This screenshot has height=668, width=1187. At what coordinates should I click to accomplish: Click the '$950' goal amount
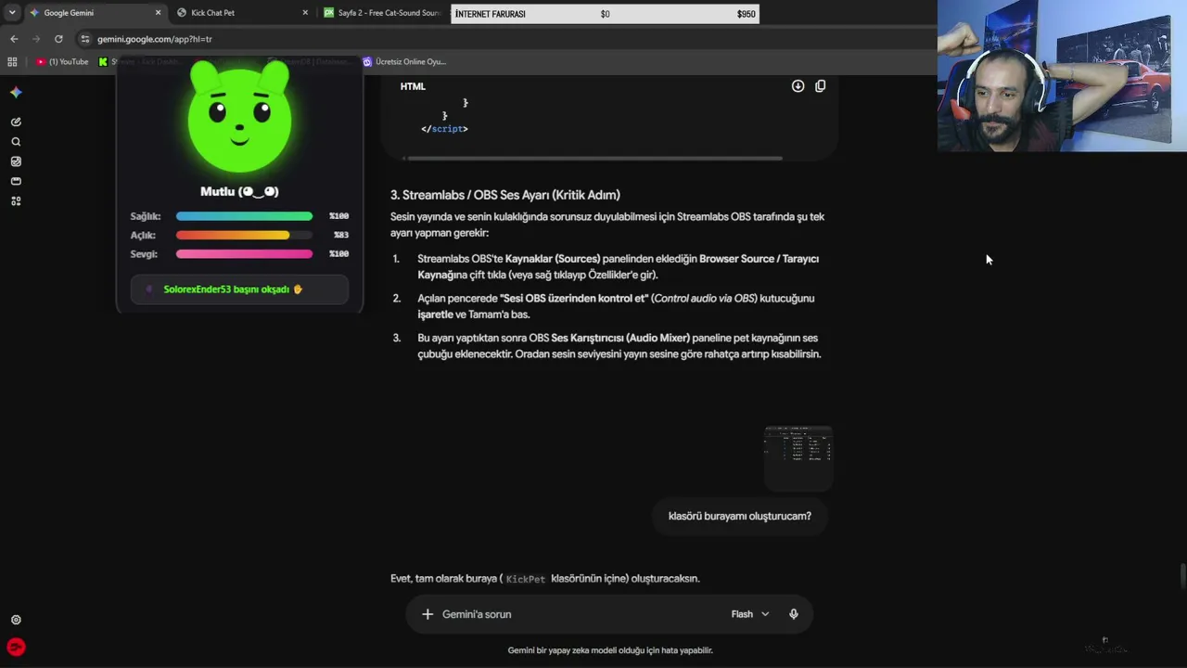click(x=747, y=14)
